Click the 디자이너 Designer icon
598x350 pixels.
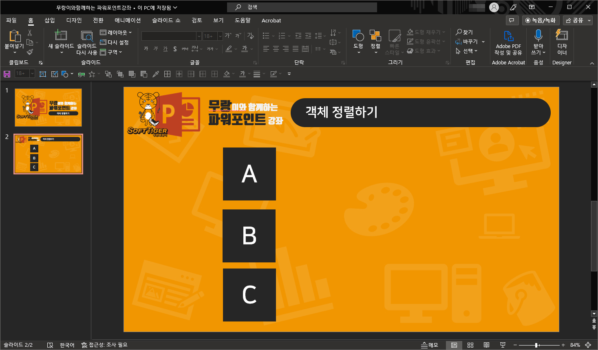(x=562, y=35)
